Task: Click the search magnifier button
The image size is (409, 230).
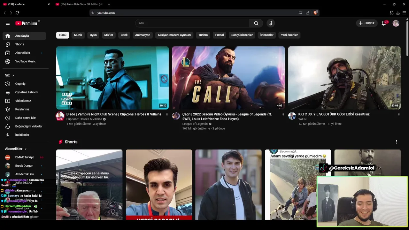Action: (x=256, y=23)
